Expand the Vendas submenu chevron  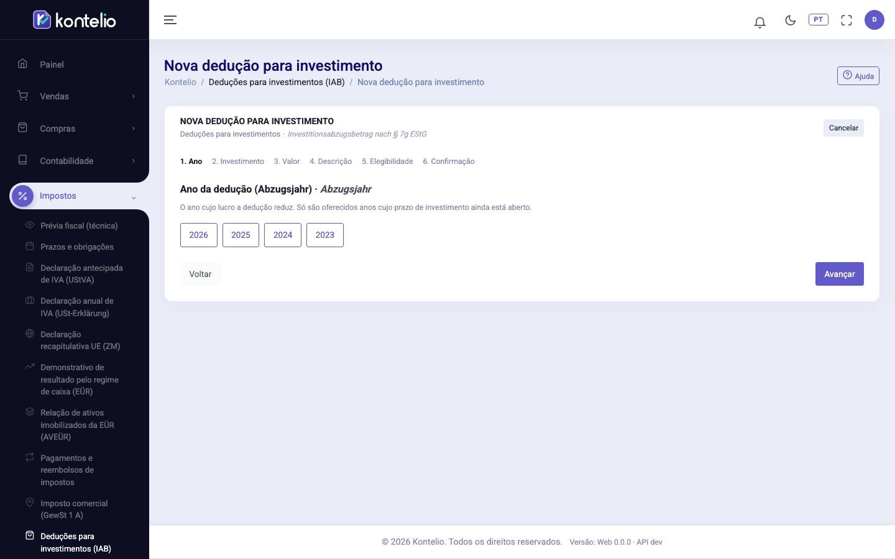point(133,96)
